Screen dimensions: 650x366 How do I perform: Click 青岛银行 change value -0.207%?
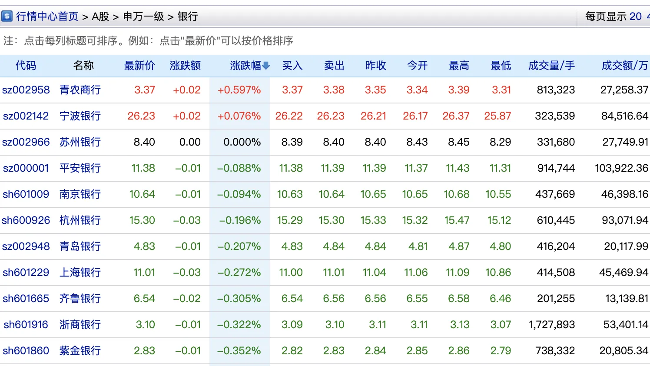(x=239, y=246)
